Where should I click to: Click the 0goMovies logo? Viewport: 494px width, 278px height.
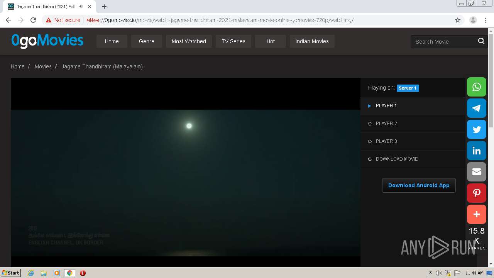(x=47, y=41)
